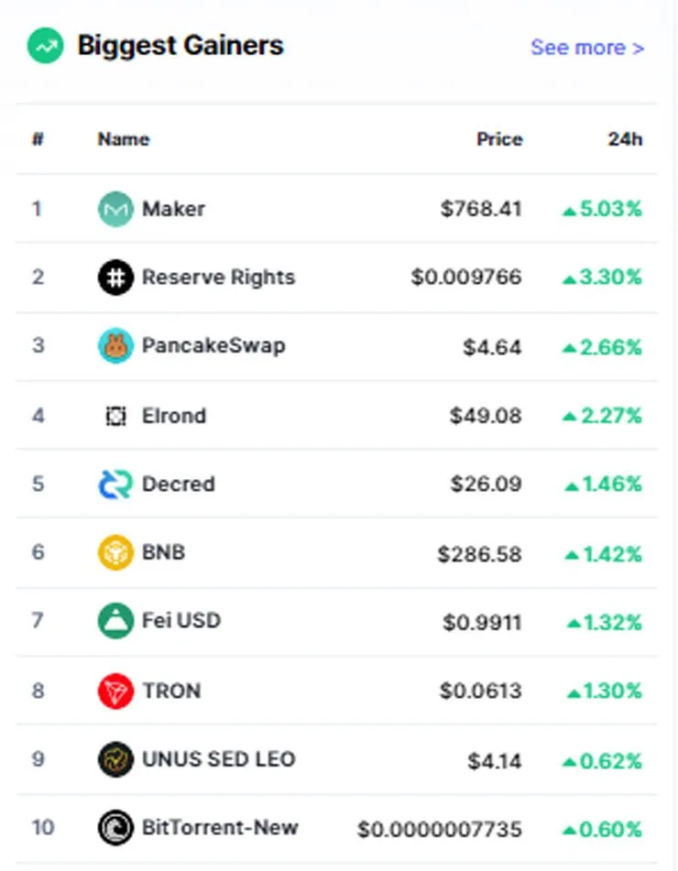Viewport: 678px width, 871px height.
Task: Open the PancakeSwap name link
Action: click(x=214, y=345)
